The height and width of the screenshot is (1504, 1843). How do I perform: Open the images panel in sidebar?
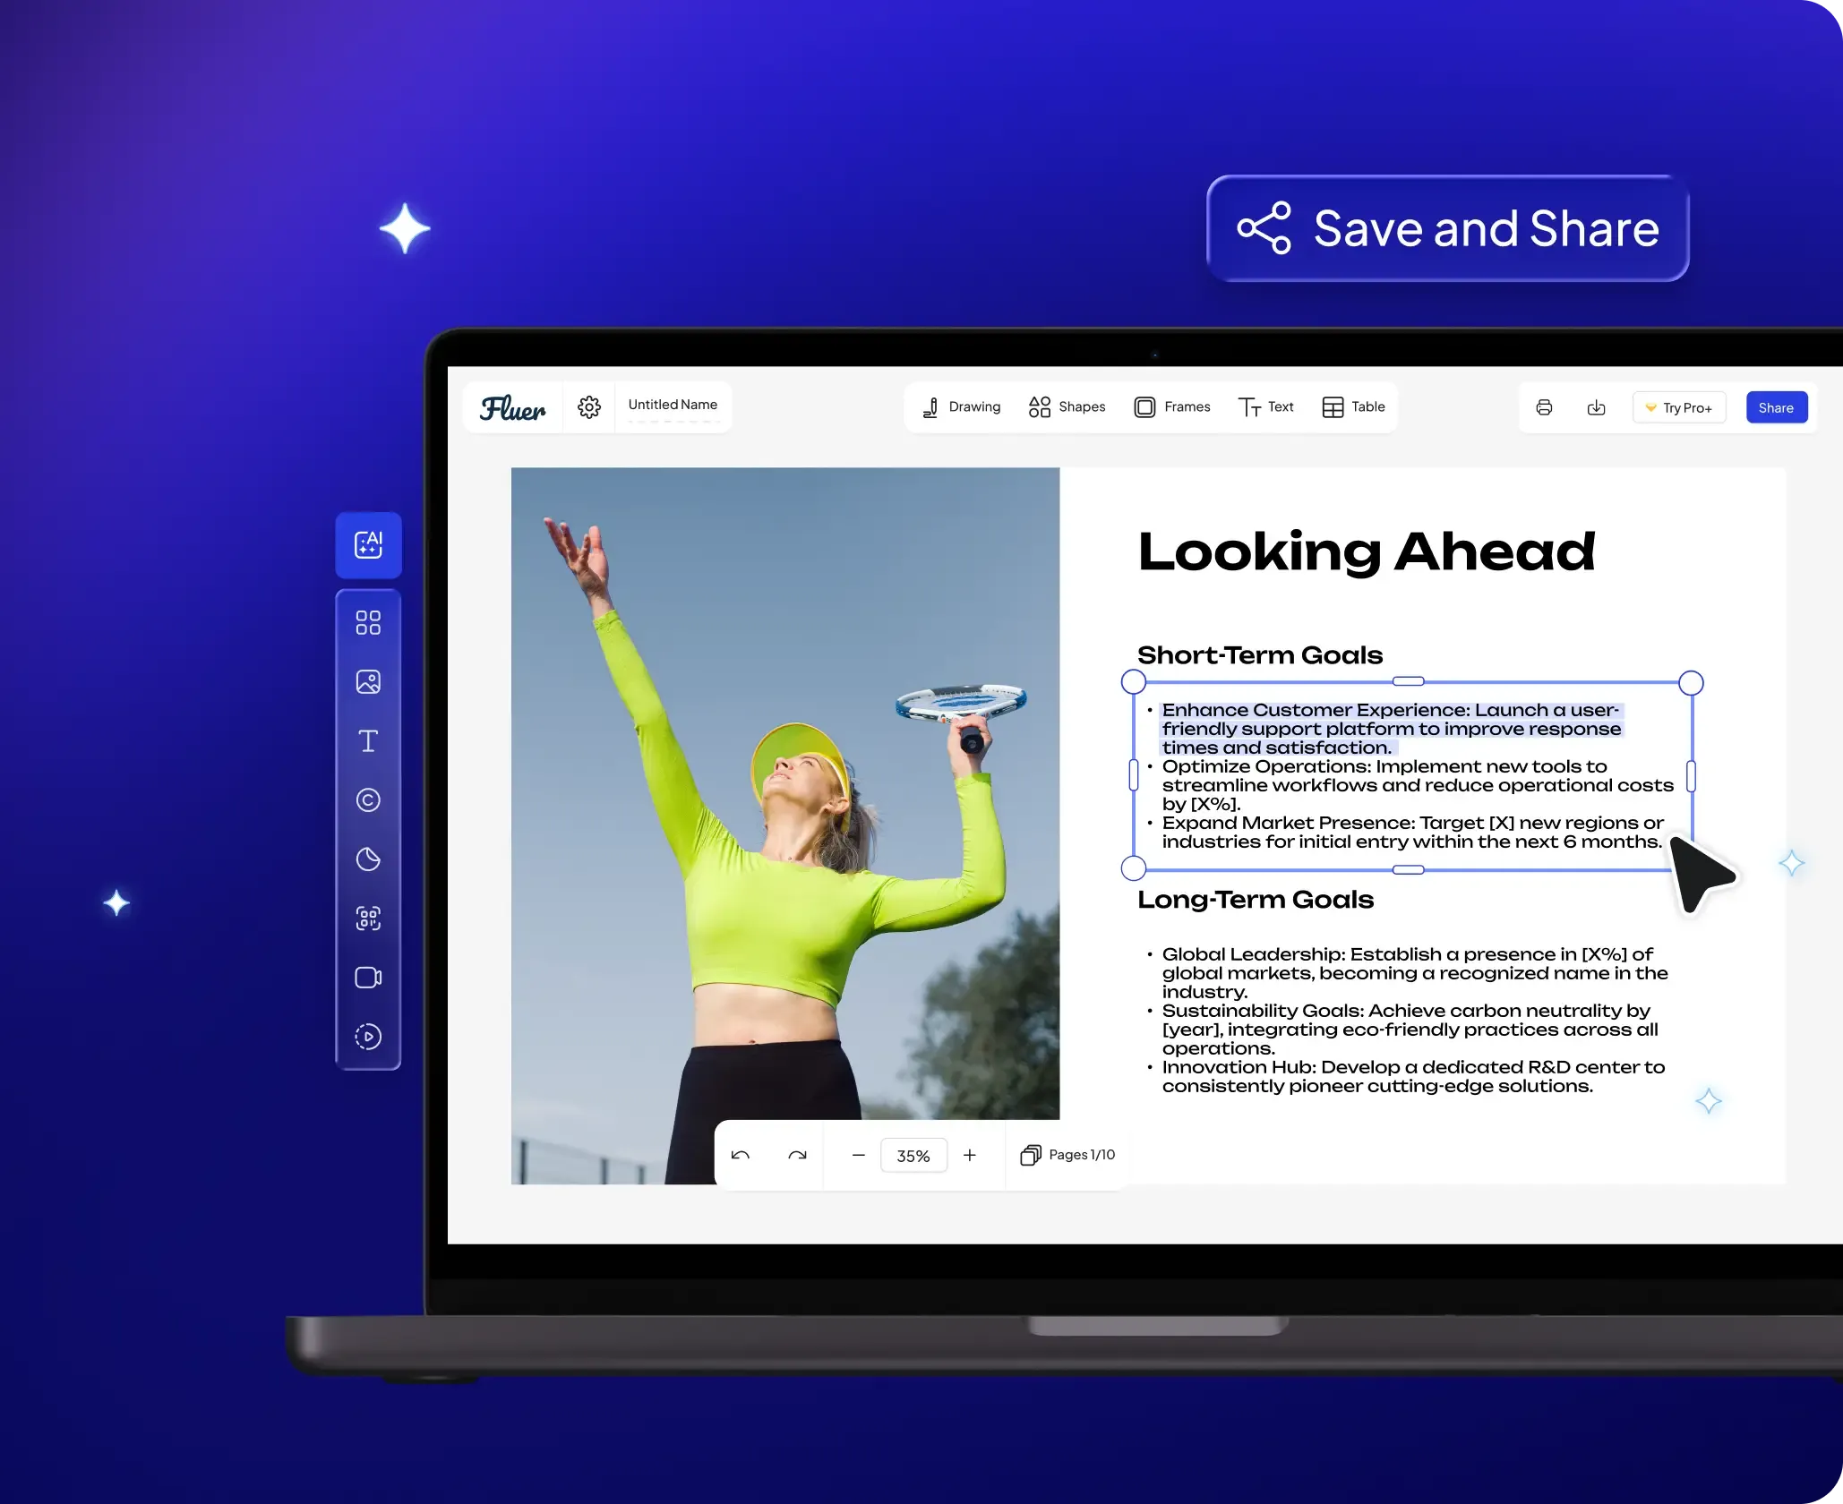tap(368, 682)
